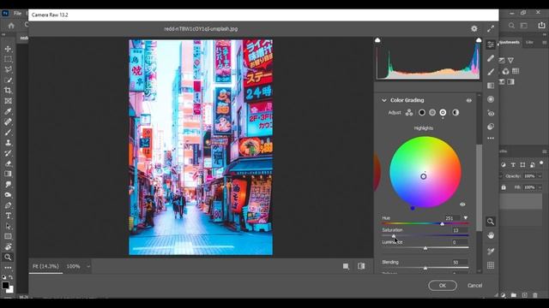Screen dimensions: 549x308
Task: Toggle shadow clipping warning on histogram
Action: [x=377, y=40]
